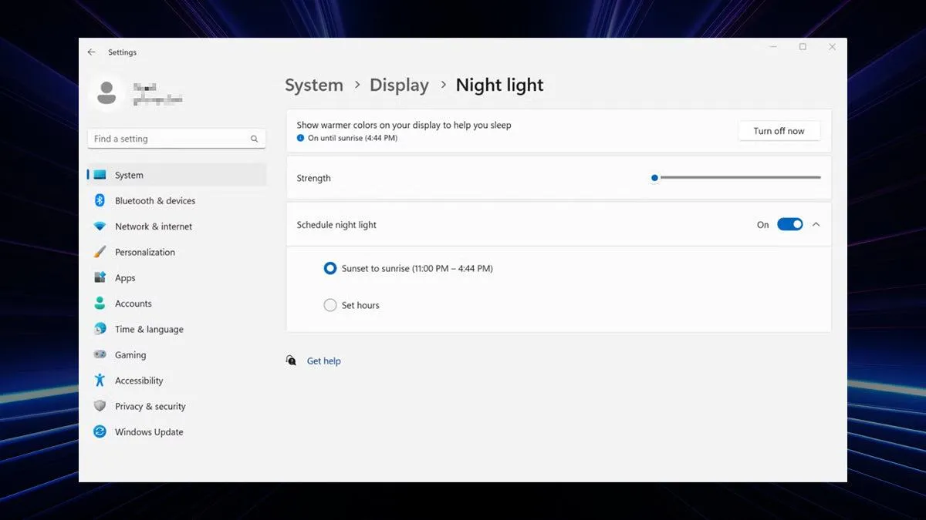The height and width of the screenshot is (520, 926).
Task: Choose the Set hours radio button
Action: point(330,305)
